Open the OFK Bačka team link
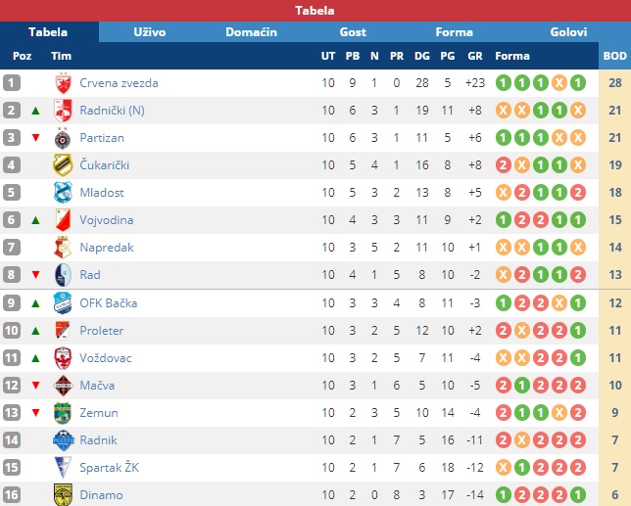This screenshot has width=631, height=506. 109,303
